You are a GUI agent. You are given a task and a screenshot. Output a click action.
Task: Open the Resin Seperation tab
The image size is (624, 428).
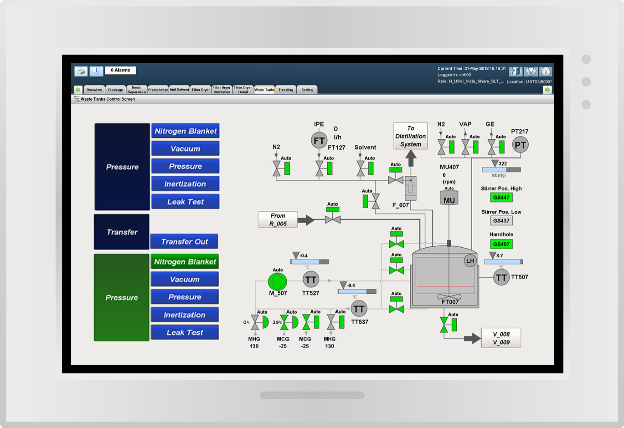[137, 90]
